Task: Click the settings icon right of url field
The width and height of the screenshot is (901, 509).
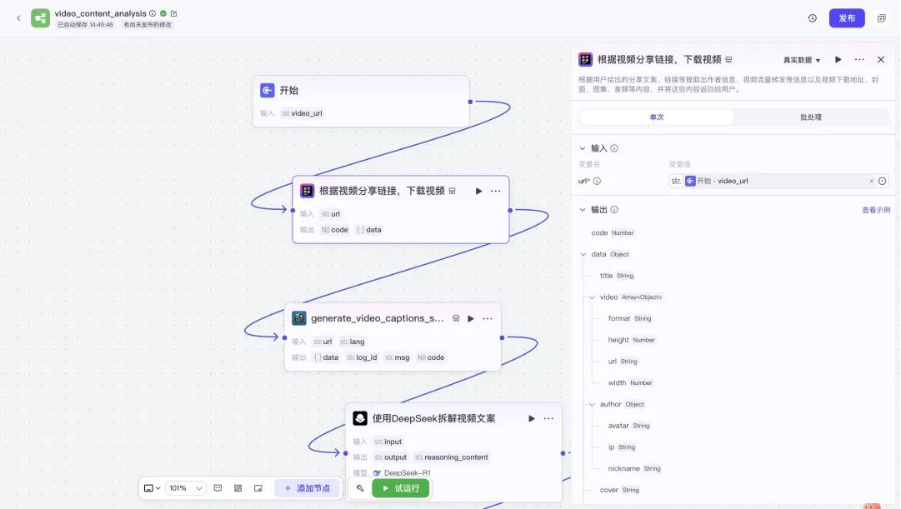Action: pos(883,181)
